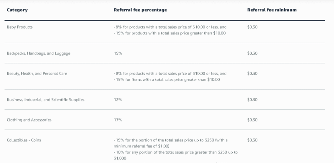
Task: Click $0.30 minimum for Clothing and Accessories
Action: pos(252,120)
